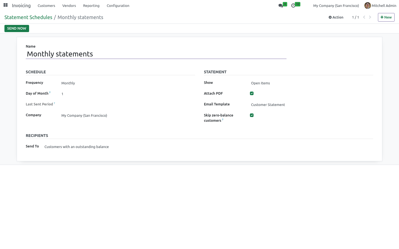Switch company via My Company (San Francisco)

click(x=336, y=6)
